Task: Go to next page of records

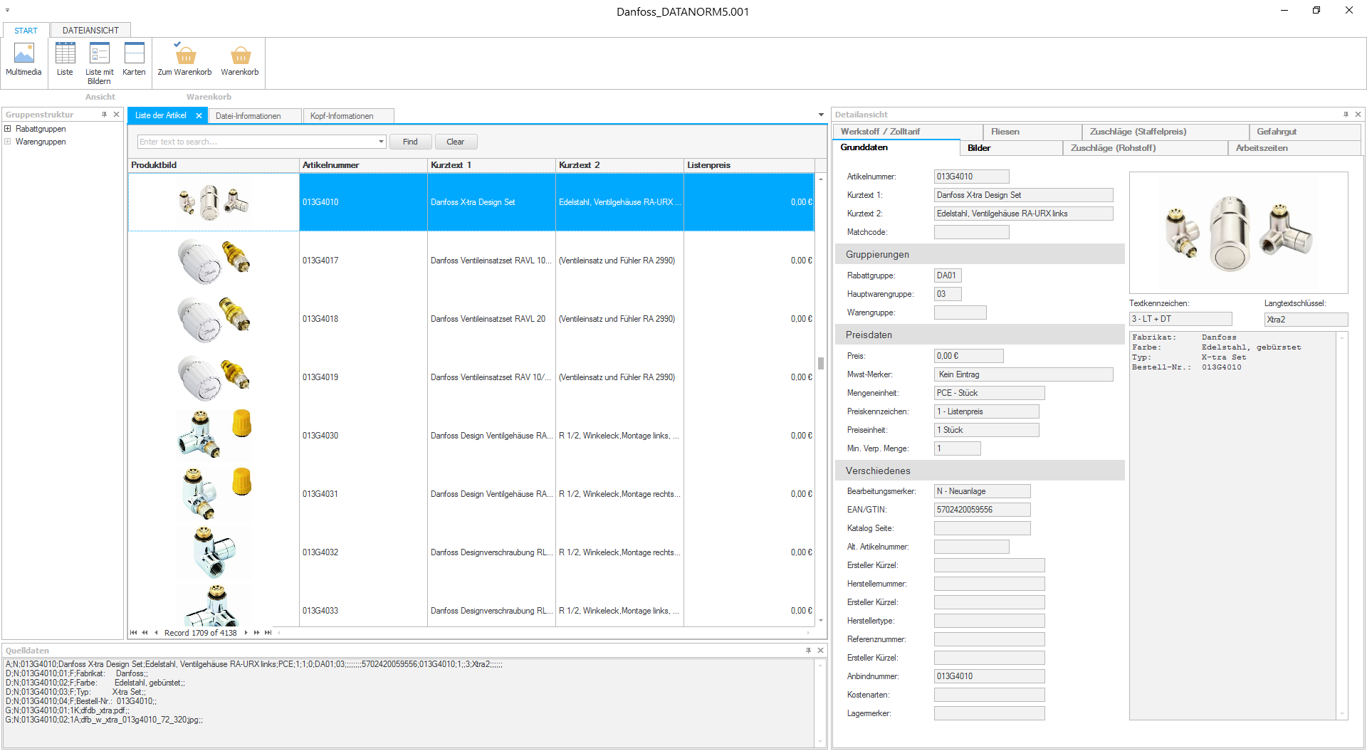Action: pos(257,632)
